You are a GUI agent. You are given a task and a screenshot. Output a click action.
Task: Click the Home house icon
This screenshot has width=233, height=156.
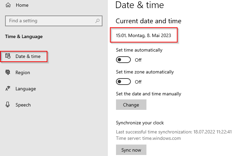tap(8, 5)
